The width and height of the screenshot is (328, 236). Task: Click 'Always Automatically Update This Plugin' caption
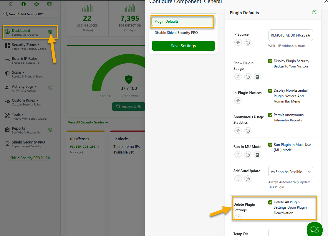[x=289, y=185]
